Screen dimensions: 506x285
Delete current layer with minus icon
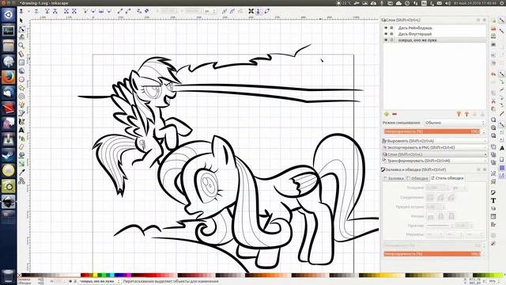pos(395,114)
